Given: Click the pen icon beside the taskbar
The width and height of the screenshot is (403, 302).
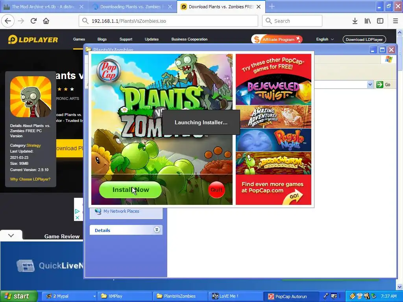Looking at the screenshot, I should [x=326, y=296].
